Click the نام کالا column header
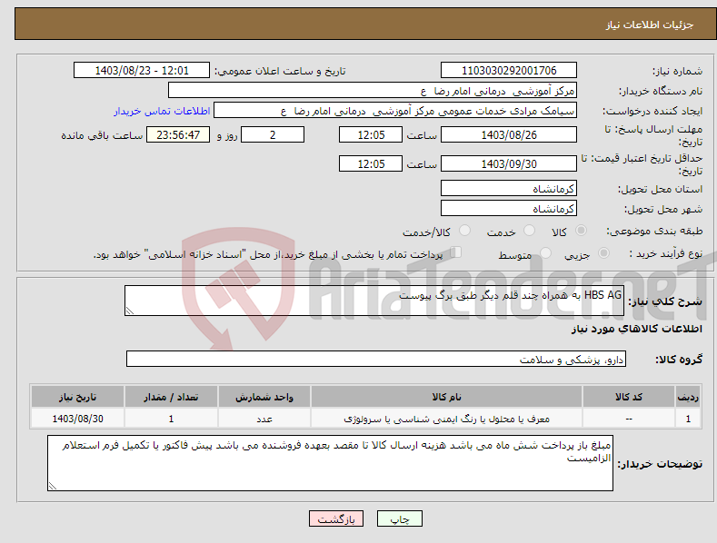The height and width of the screenshot is (543, 717). click(x=446, y=397)
